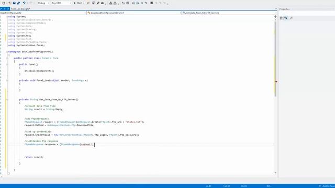Screen dimensions: 335x188
Task: Collapse the Form1 class outline
Action: tap(7, 58)
